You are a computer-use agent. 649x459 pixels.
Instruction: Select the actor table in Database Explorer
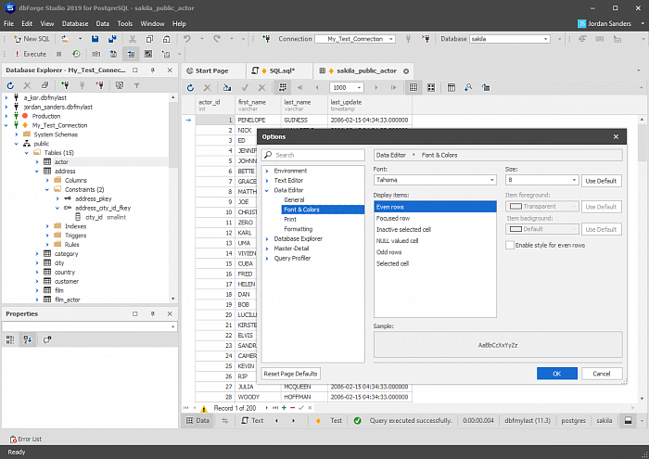(61, 162)
